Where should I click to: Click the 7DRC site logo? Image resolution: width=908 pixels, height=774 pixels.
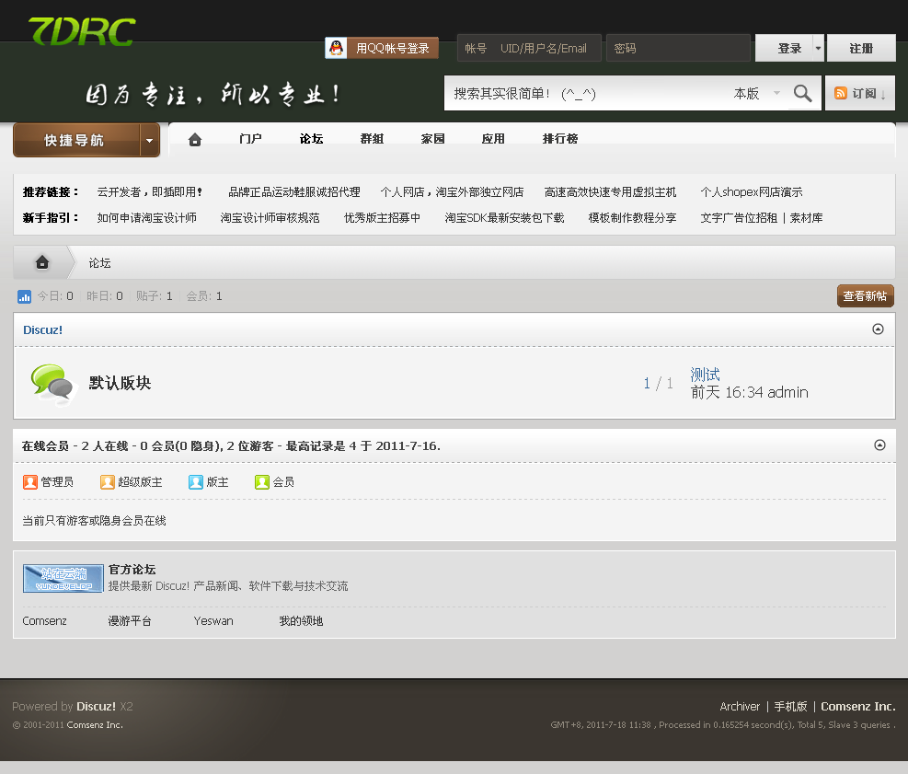tap(82, 31)
